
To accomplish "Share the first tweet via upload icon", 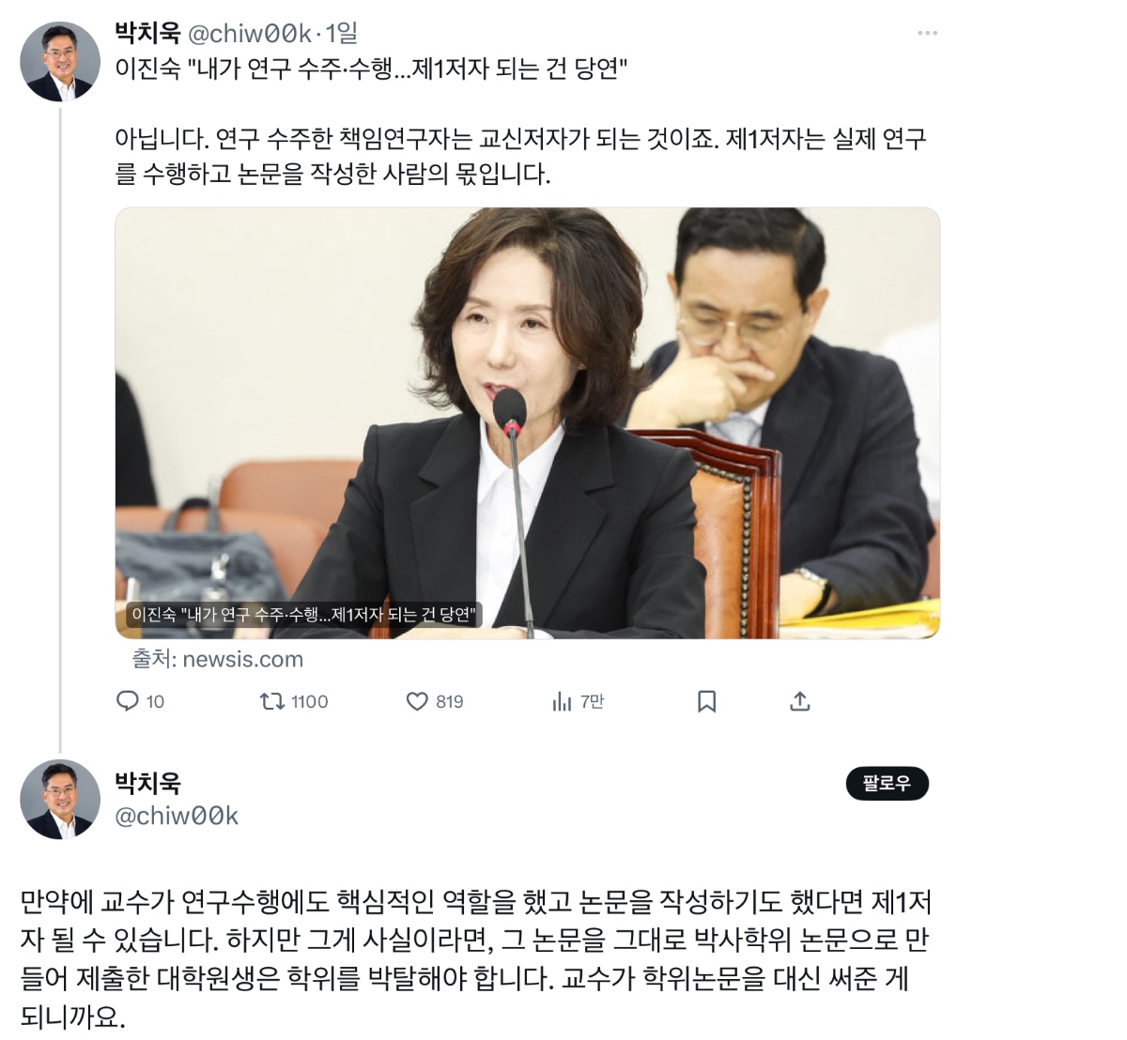I will point(800,701).
